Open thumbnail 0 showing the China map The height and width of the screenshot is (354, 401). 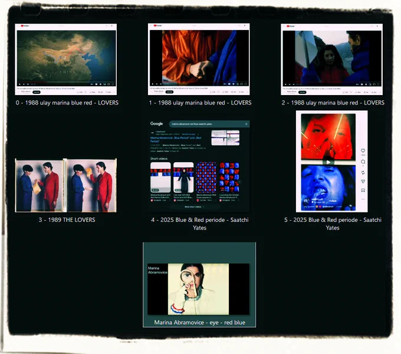pos(65,60)
